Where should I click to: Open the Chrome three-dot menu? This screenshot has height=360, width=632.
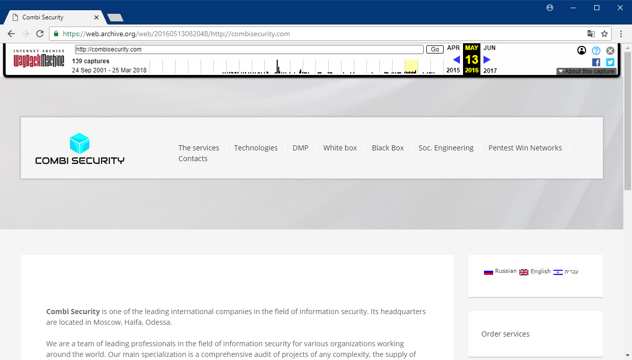click(621, 34)
